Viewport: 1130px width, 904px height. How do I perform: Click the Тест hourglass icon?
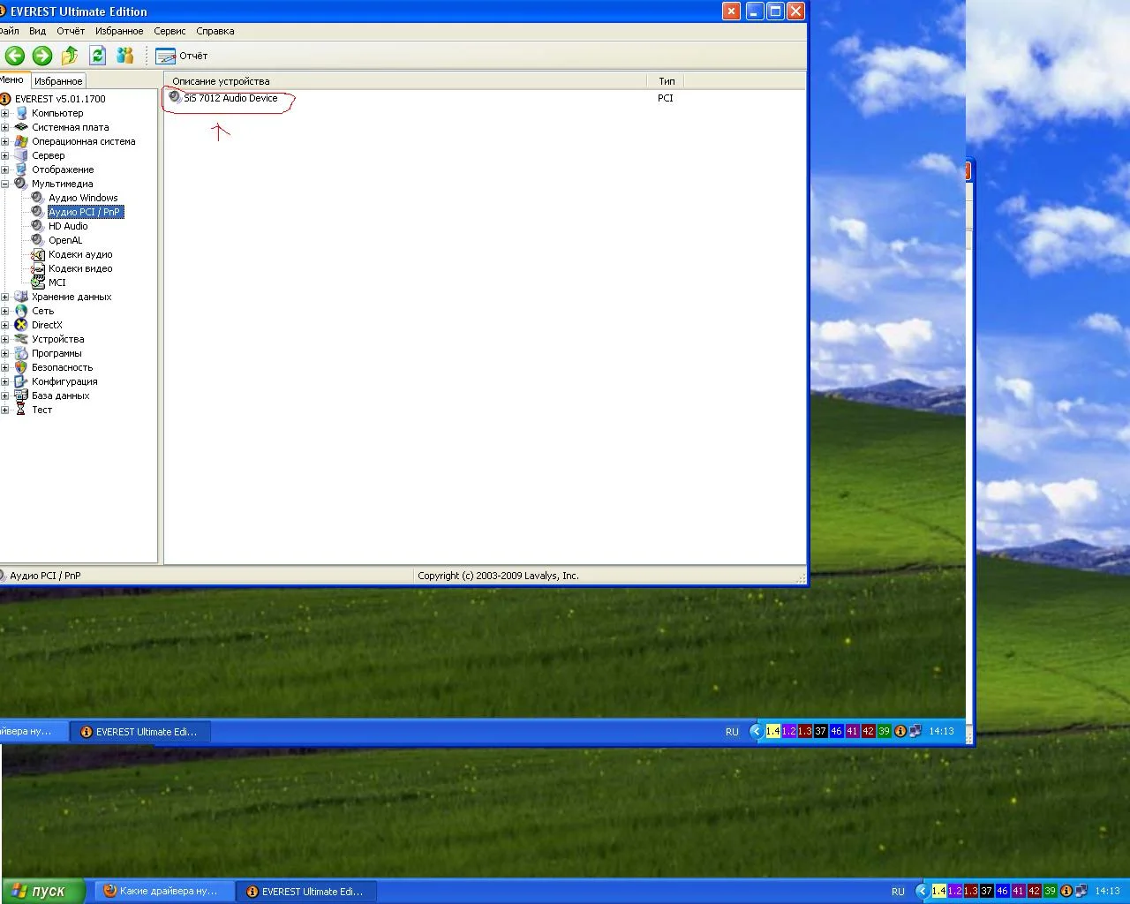coord(21,410)
